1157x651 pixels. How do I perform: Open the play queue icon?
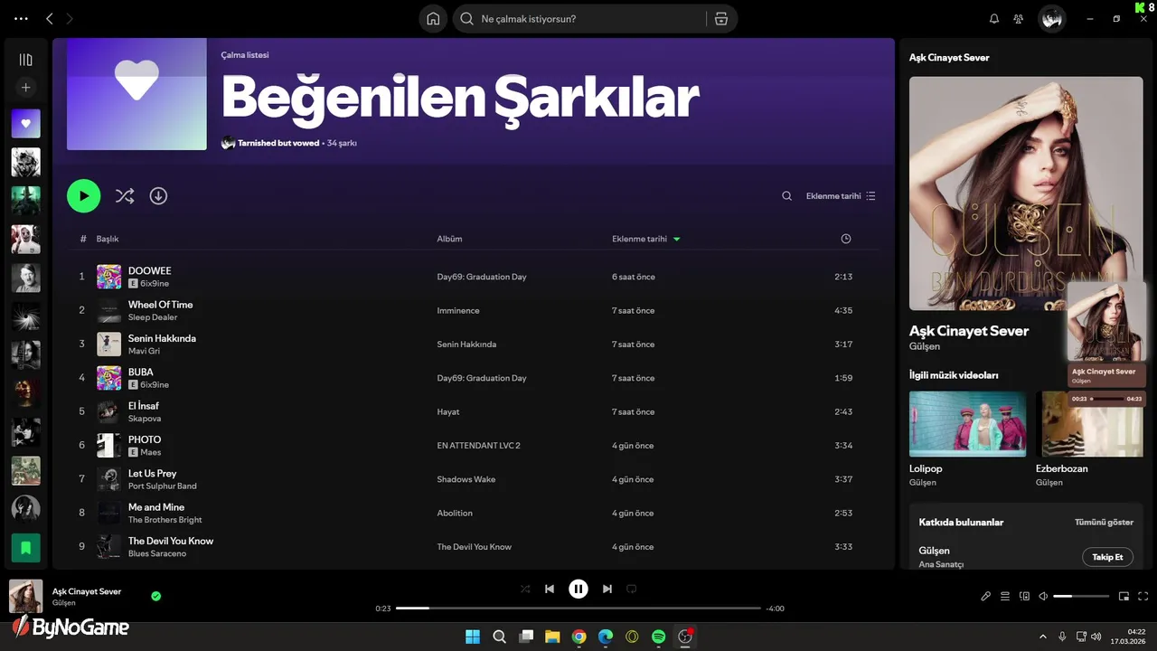coord(1005,597)
